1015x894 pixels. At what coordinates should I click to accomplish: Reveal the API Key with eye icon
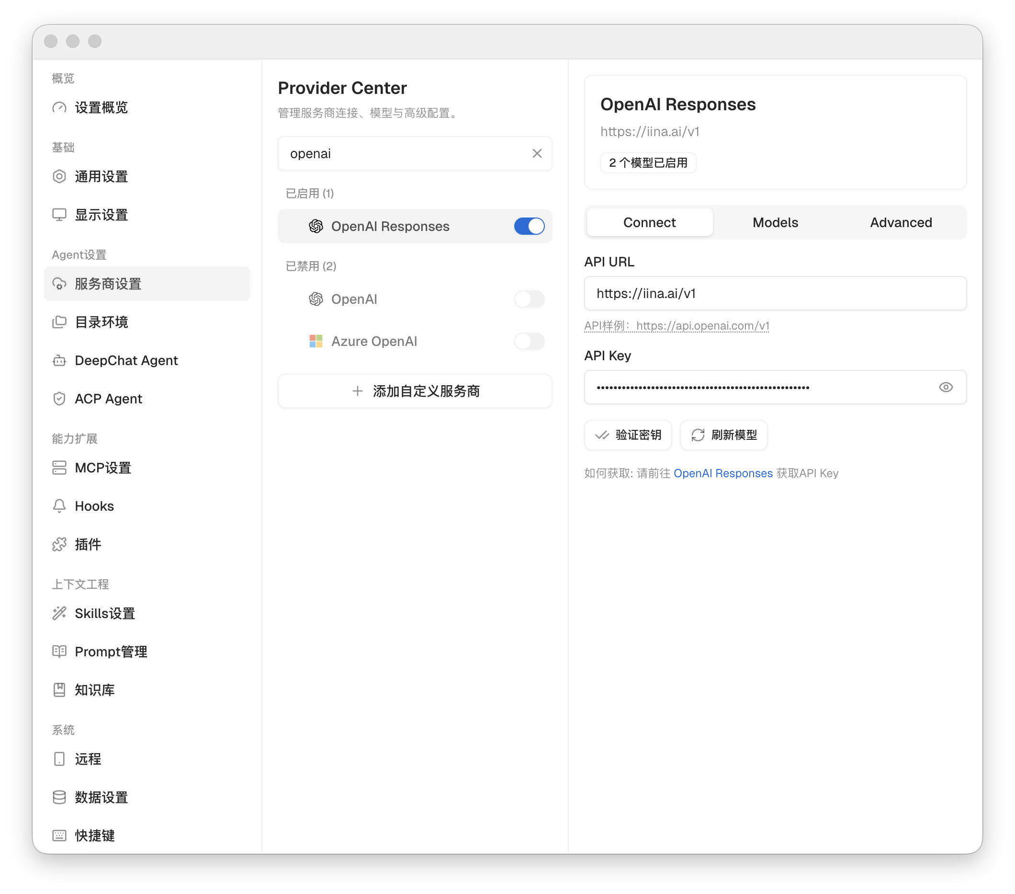(946, 387)
